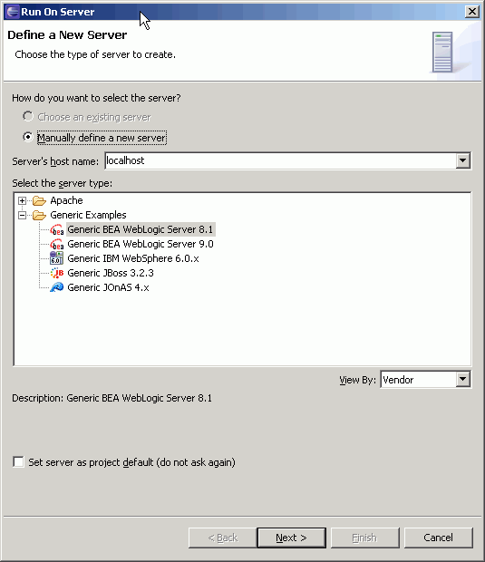Expand the Apache tree node
The image size is (485, 562).
click(23, 200)
